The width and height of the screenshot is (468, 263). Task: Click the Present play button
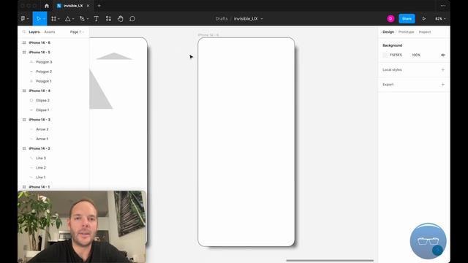[x=424, y=18]
